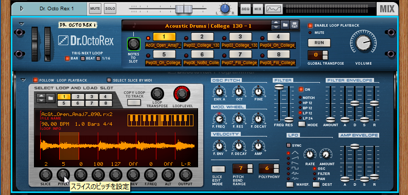The height and width of the screenshot is (195, 408).
Task: Select loop slot 8 Pwp08_Fill_College
Action: click(x=278, y=54)
